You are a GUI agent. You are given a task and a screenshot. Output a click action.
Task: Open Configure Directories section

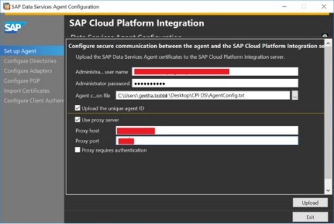pyautogui.click(x=30, y=61)
